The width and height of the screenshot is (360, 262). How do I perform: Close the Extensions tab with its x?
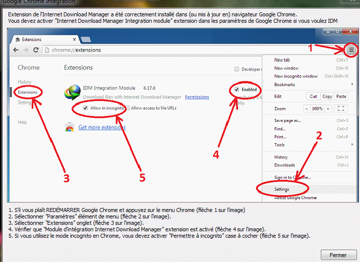(74, 40)
